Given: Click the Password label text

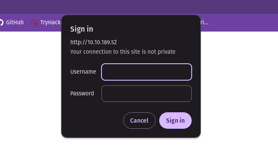Looking at the screenshot, I should [x=82, y=93].
